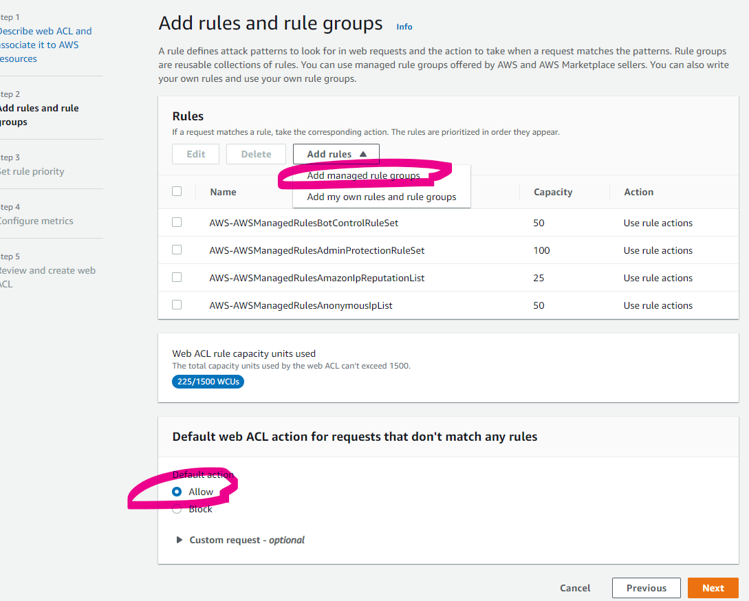This screenshot has height=601, width=749.
Task: Click step 4 Configure metrics
Action: click(36, 221)
